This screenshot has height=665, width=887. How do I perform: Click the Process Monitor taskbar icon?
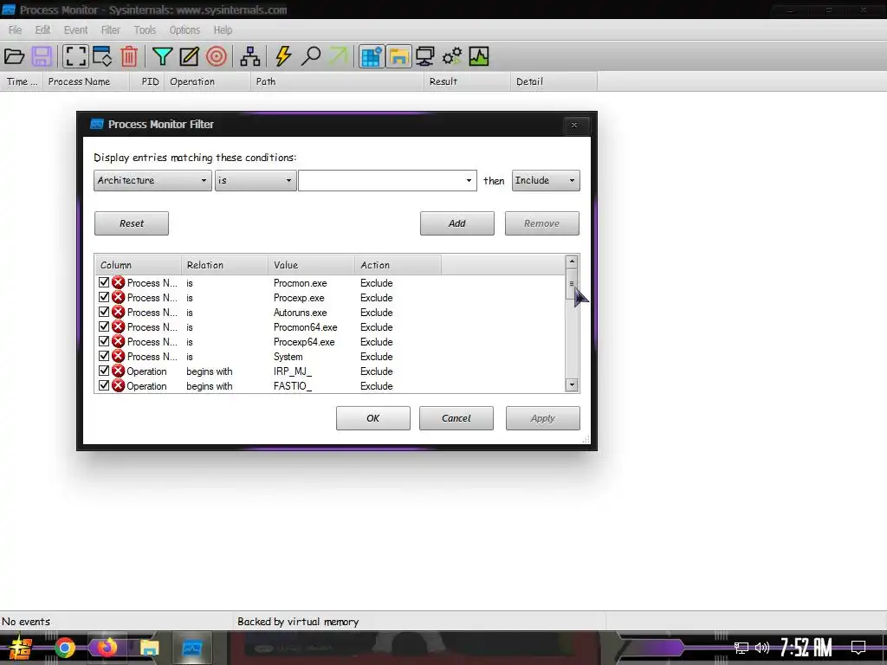(191, 648)
